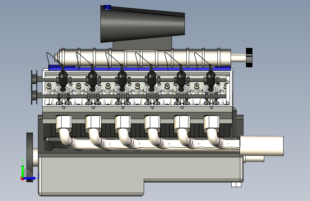
Task: Select the large exhaust muffler cylinder
Action: pos(262,146)
